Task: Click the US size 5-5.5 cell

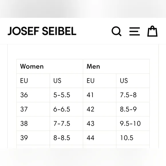Action: (66, 95)
